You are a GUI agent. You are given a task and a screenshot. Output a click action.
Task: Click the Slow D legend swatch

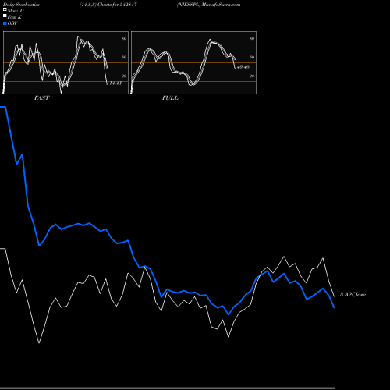coord(5,9)
